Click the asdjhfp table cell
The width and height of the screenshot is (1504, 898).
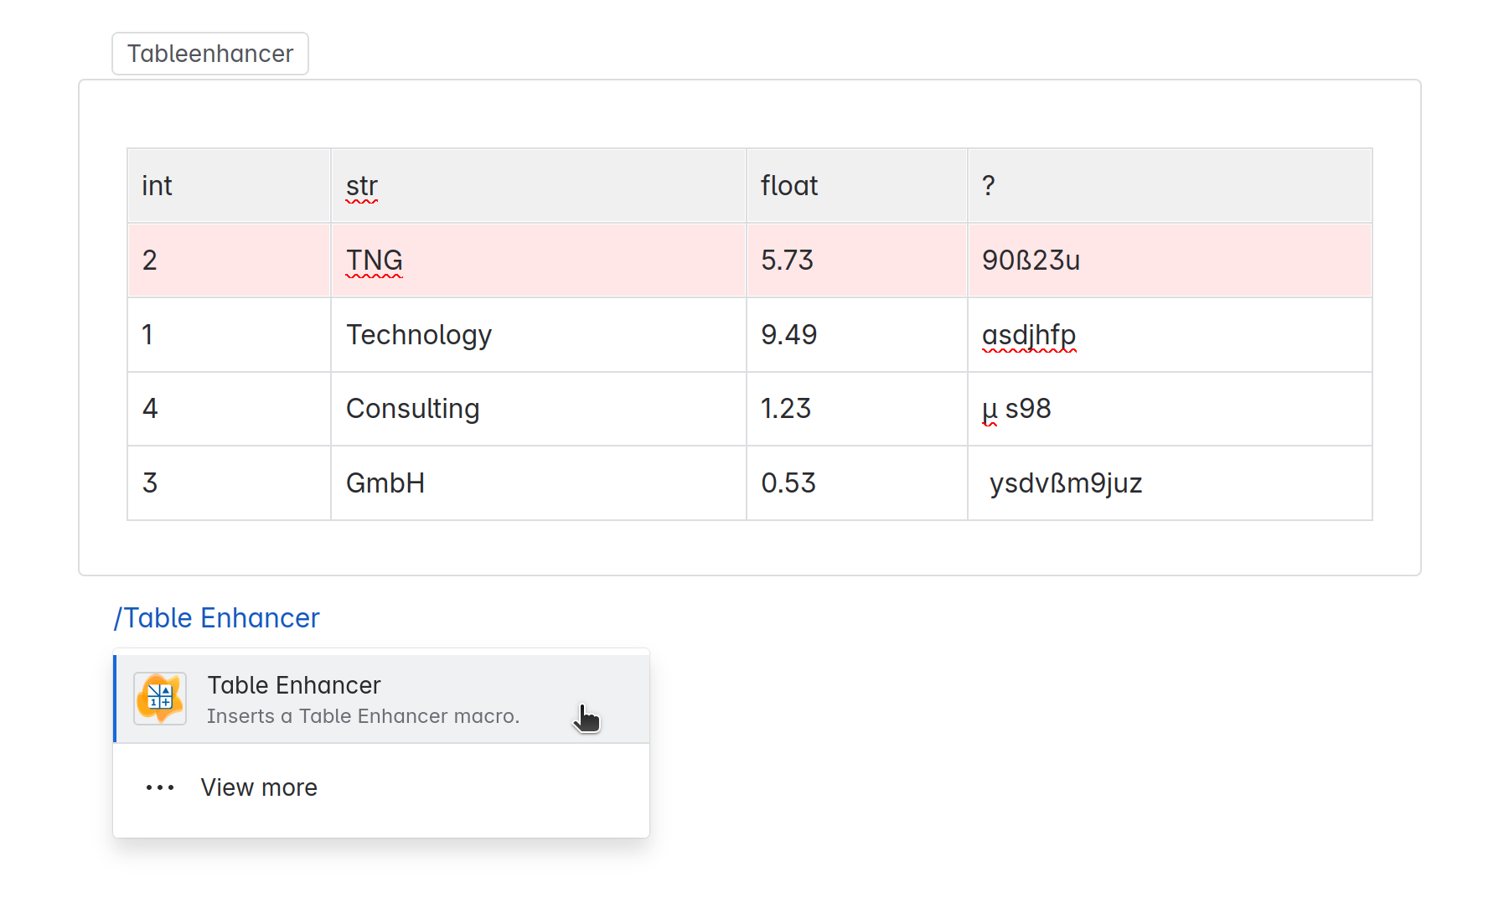pyautogui.click(x=1029, y=335)
